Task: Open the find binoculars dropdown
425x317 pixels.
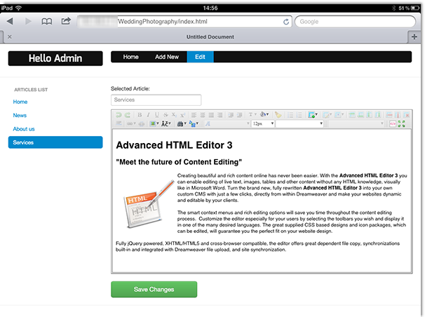Action: [182, 123]
